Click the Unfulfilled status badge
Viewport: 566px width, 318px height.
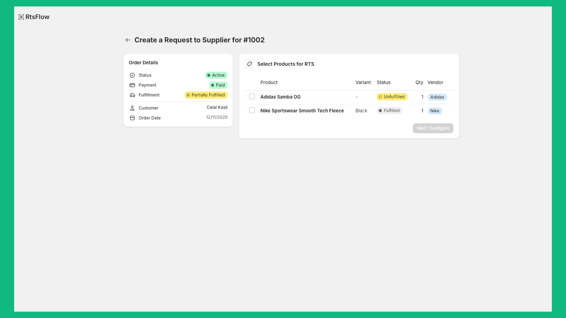click(392, 97)
